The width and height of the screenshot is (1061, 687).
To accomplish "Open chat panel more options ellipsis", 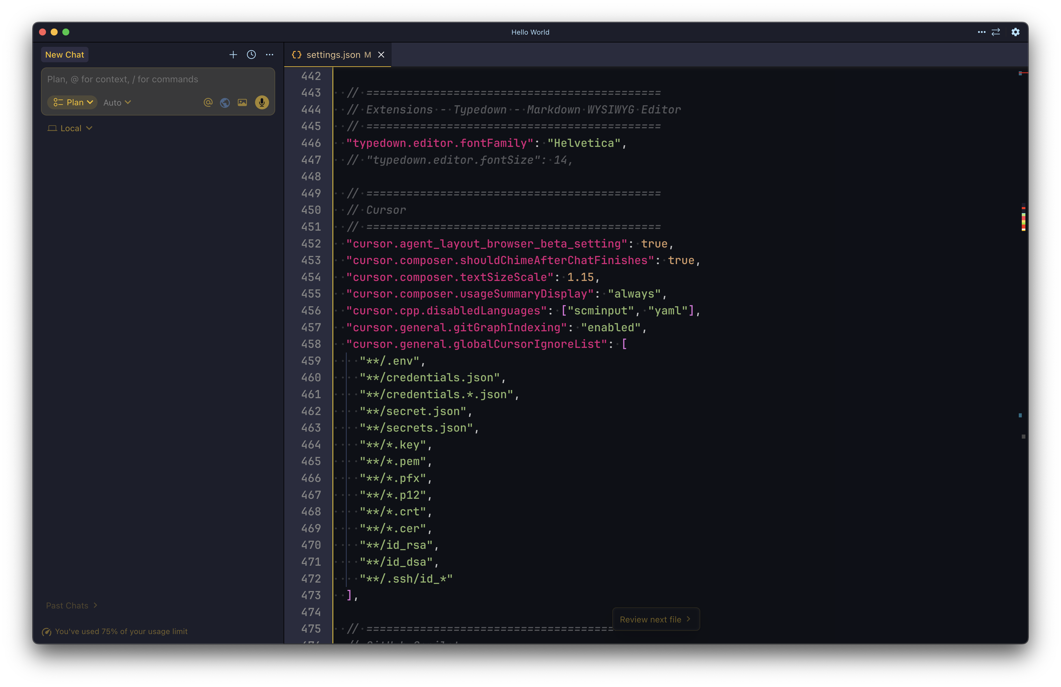I will point(270,55).
